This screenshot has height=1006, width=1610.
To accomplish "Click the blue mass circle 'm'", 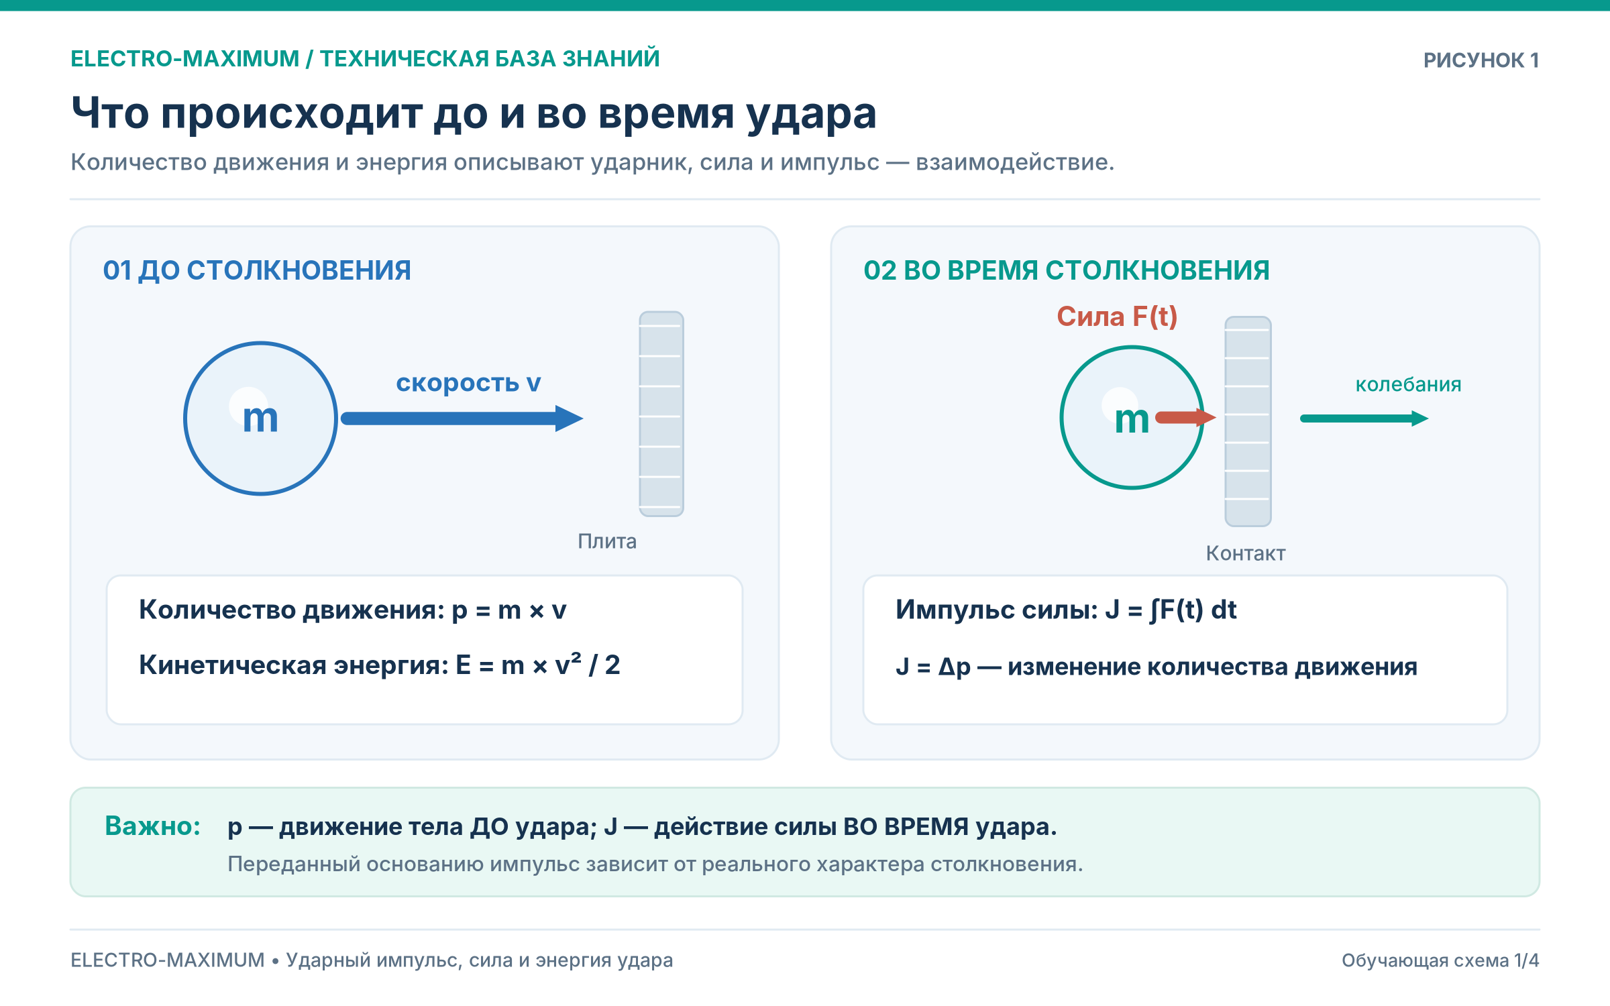I will (x=260, y=418).
